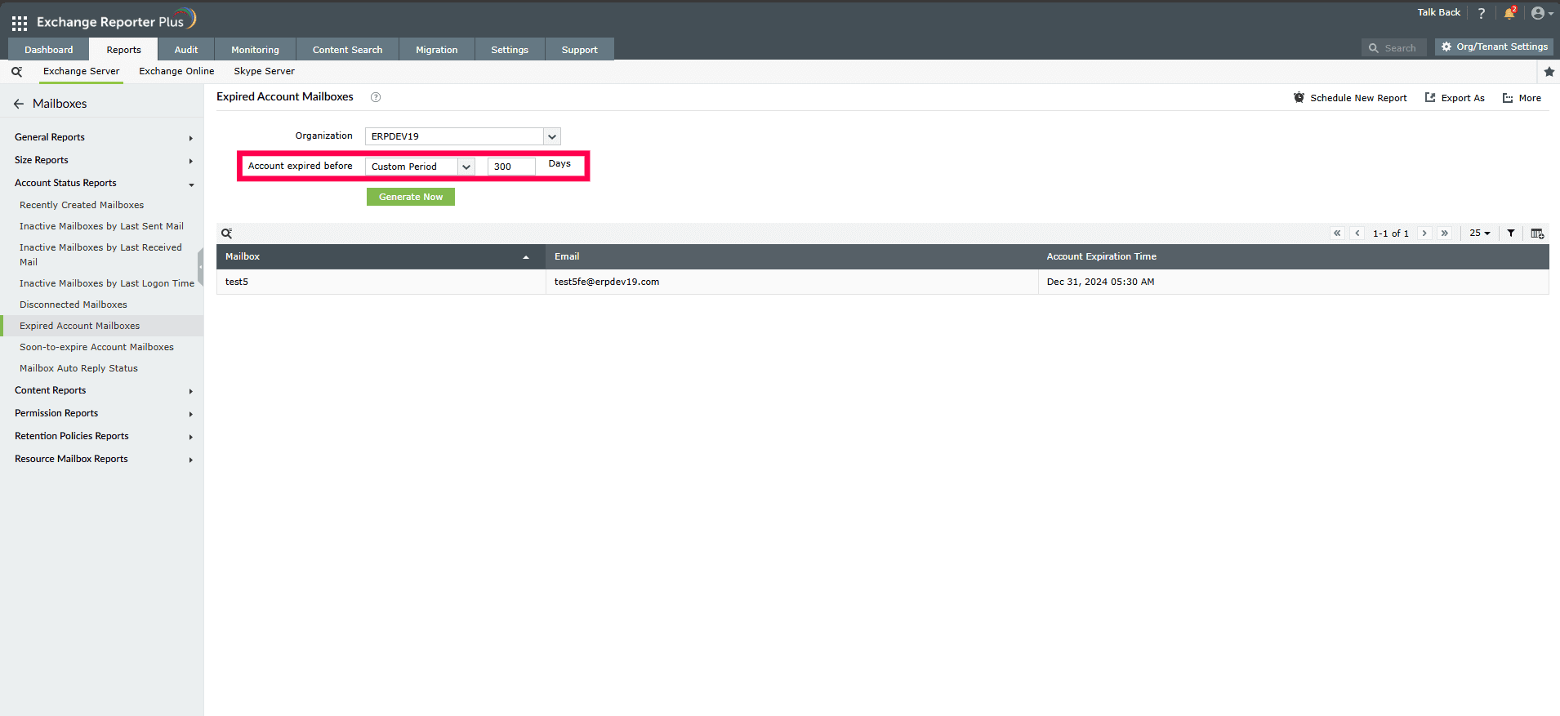Open Inactive Mailboxes by Last Logon Time
This screenshot has height=716, width=1560.
[x=107, y=283]
